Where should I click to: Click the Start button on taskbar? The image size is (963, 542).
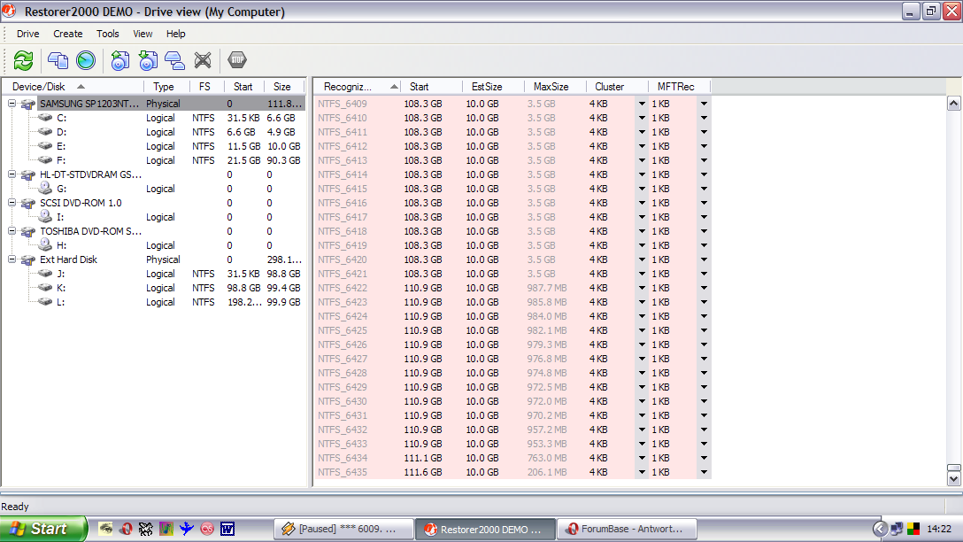(43, 529)
